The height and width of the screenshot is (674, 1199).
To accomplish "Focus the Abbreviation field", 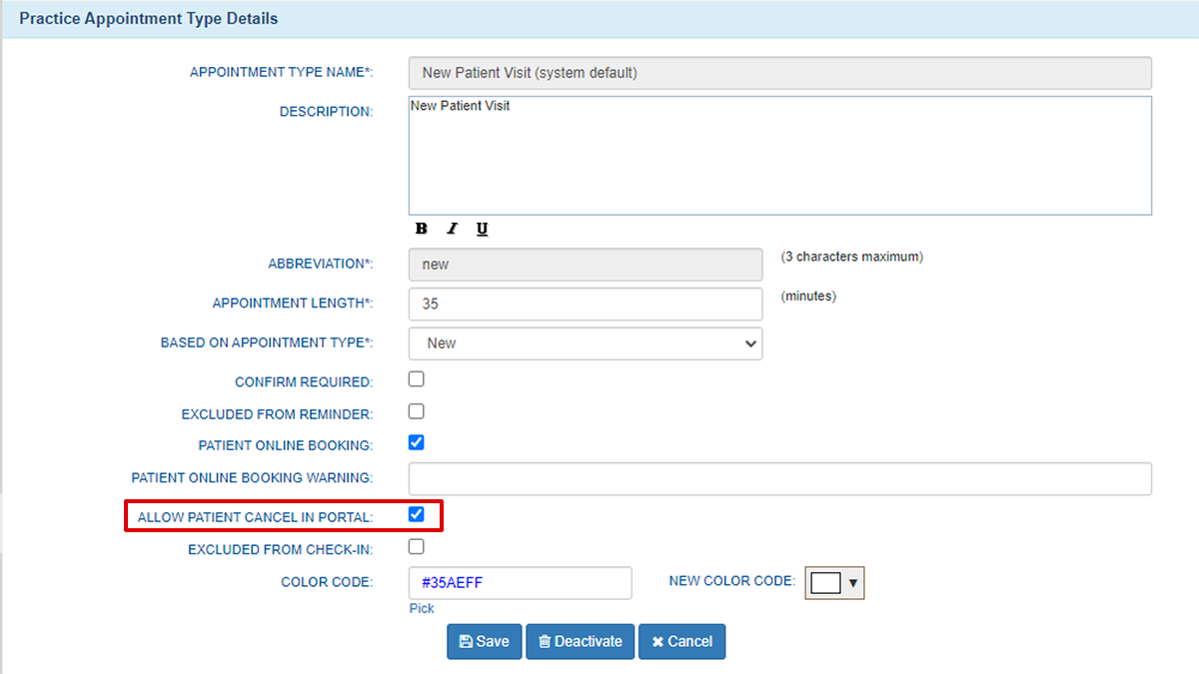I will [x=586, y=265].
